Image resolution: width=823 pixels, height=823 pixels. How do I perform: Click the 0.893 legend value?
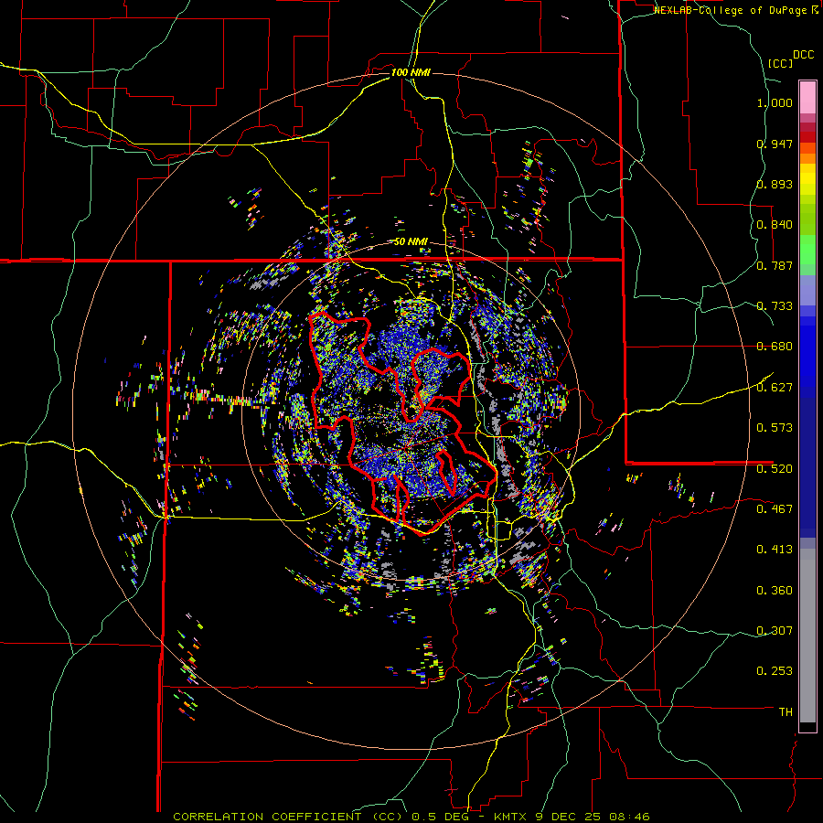(x=775, y=184)
